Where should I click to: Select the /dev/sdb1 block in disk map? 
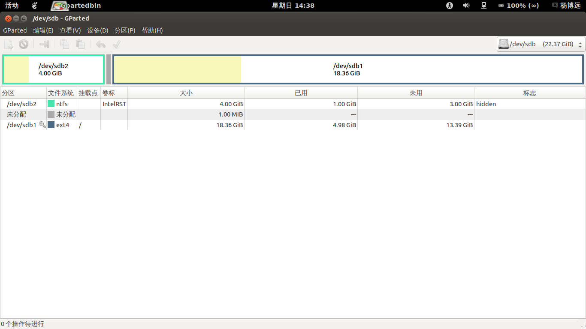point(348,69)
